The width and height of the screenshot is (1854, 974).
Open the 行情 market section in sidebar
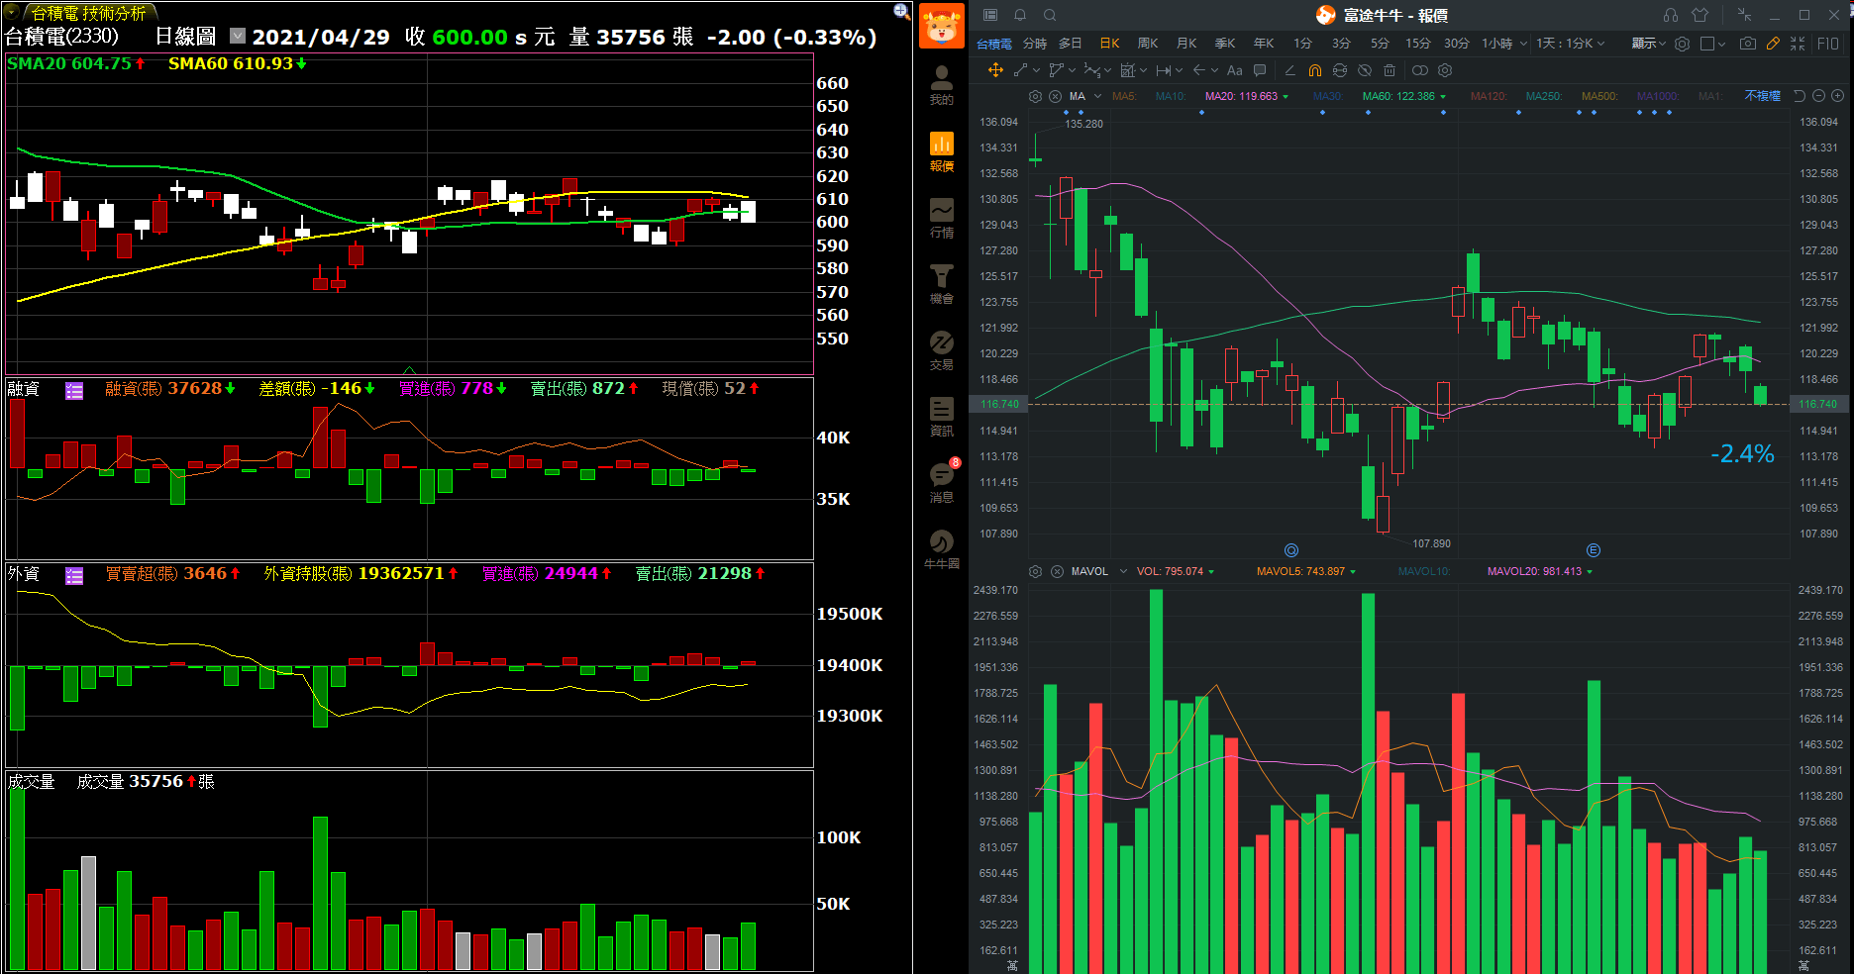[941, 218]
